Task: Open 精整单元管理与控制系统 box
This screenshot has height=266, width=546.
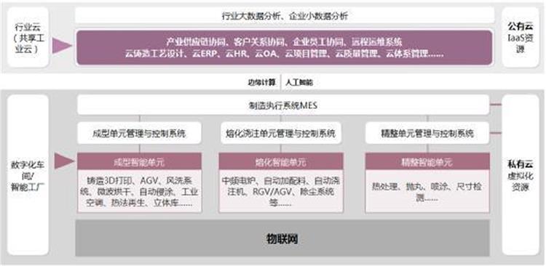Action: [x=427, y=133]
